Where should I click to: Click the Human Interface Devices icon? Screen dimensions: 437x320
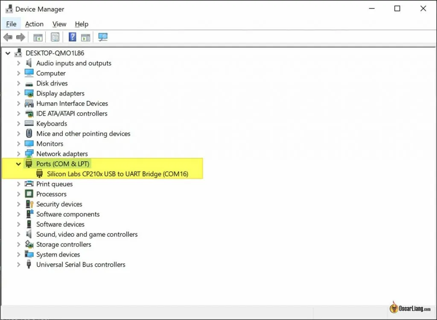29,103
